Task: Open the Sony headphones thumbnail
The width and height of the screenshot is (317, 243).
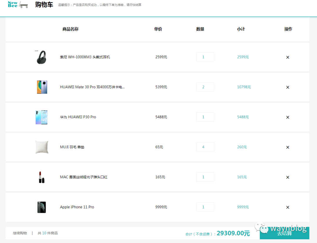Action: pyautogui.click(x=41, y=57)
